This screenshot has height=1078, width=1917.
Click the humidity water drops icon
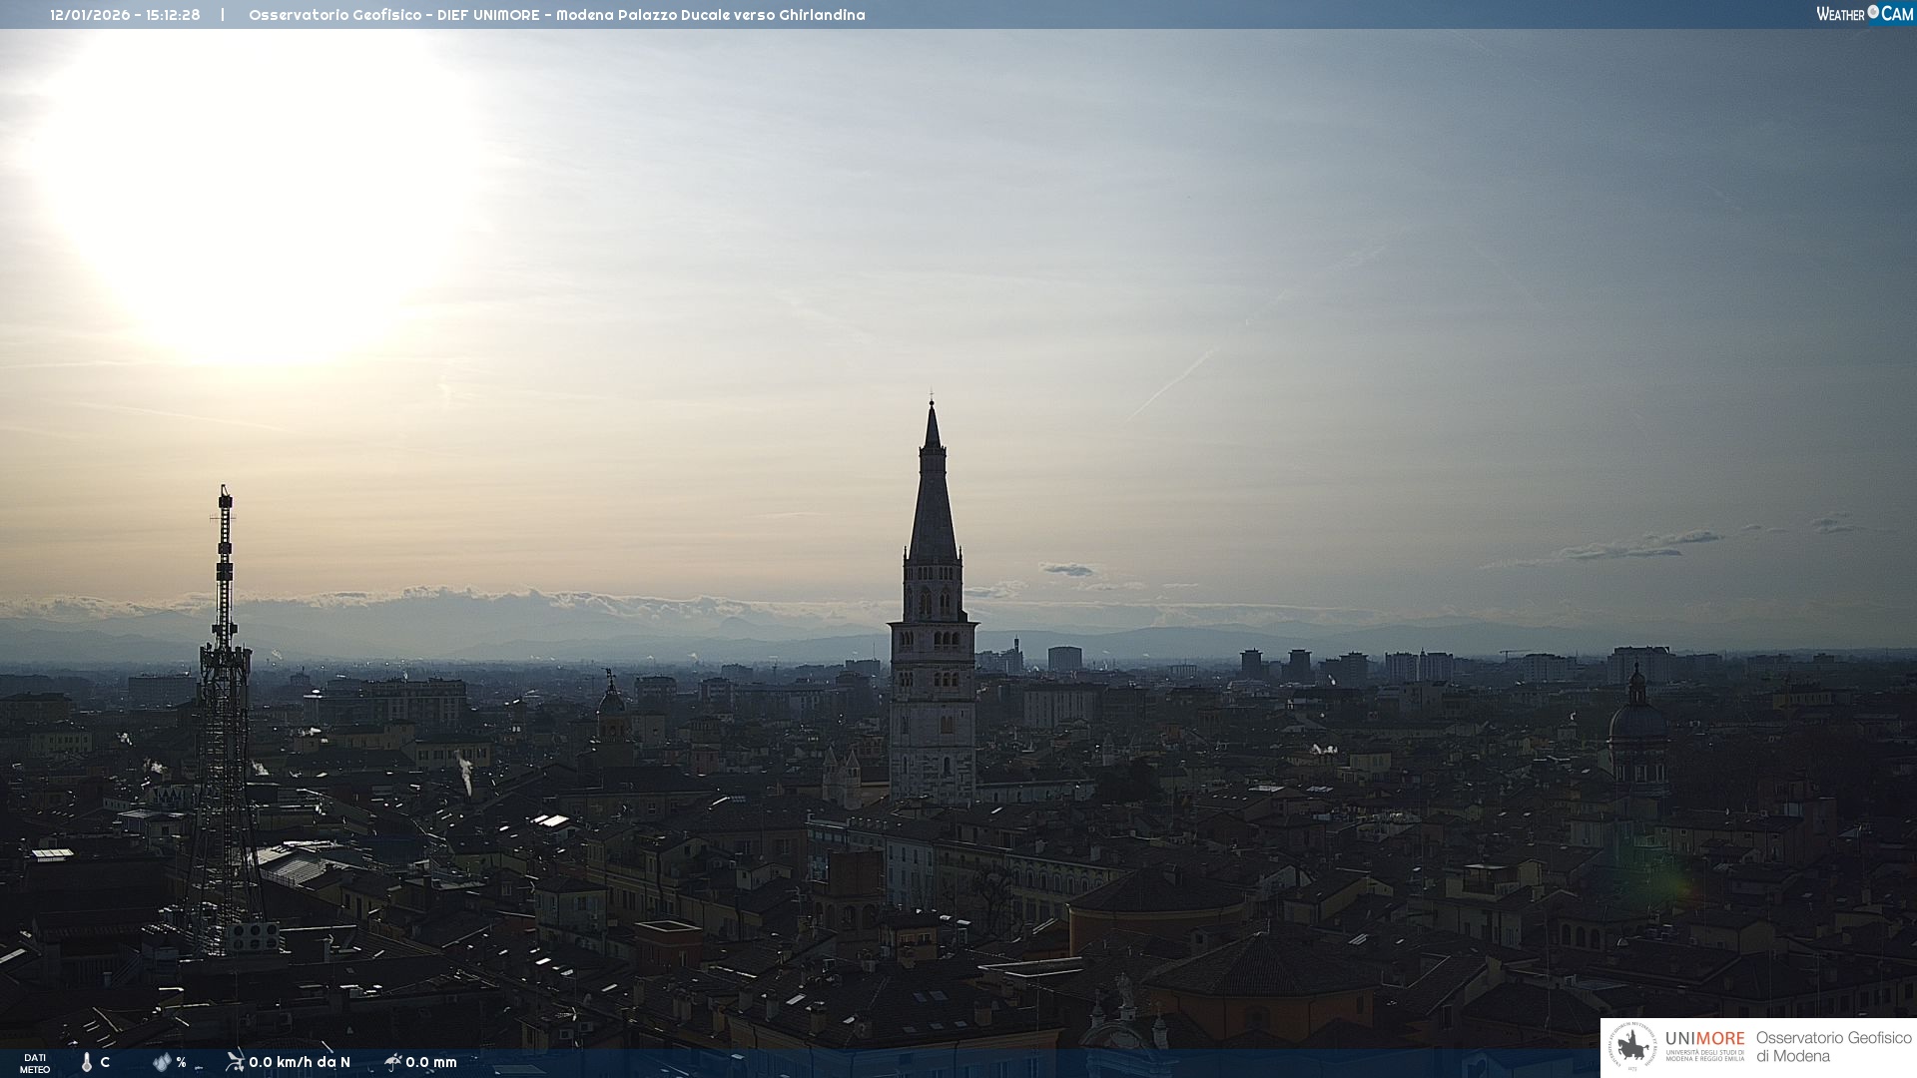point(162,1062)
